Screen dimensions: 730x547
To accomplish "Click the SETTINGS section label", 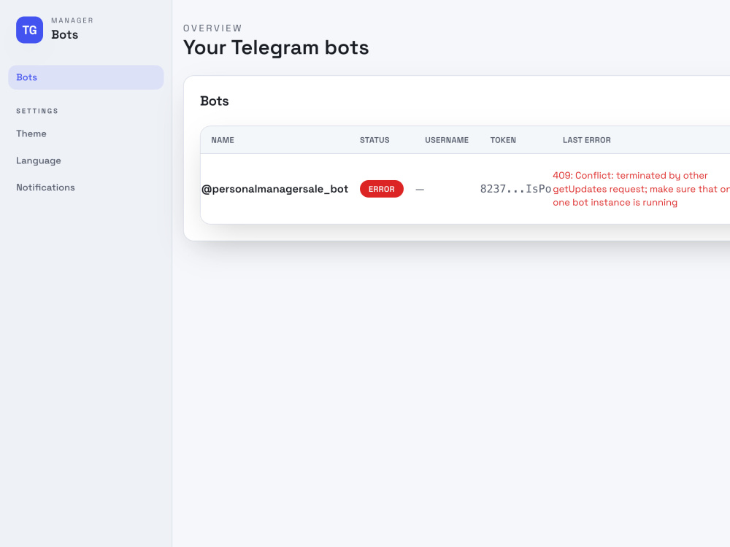I will [x=37, y=111].
